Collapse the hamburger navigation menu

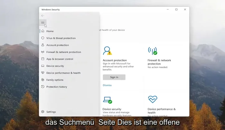[43, 23]
